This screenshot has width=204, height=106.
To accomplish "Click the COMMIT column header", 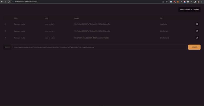I will (x=76, y=18).
